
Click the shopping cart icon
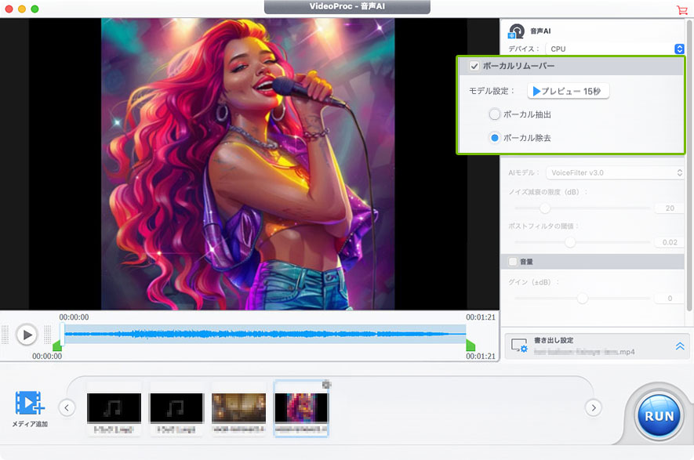click(681, 10)
